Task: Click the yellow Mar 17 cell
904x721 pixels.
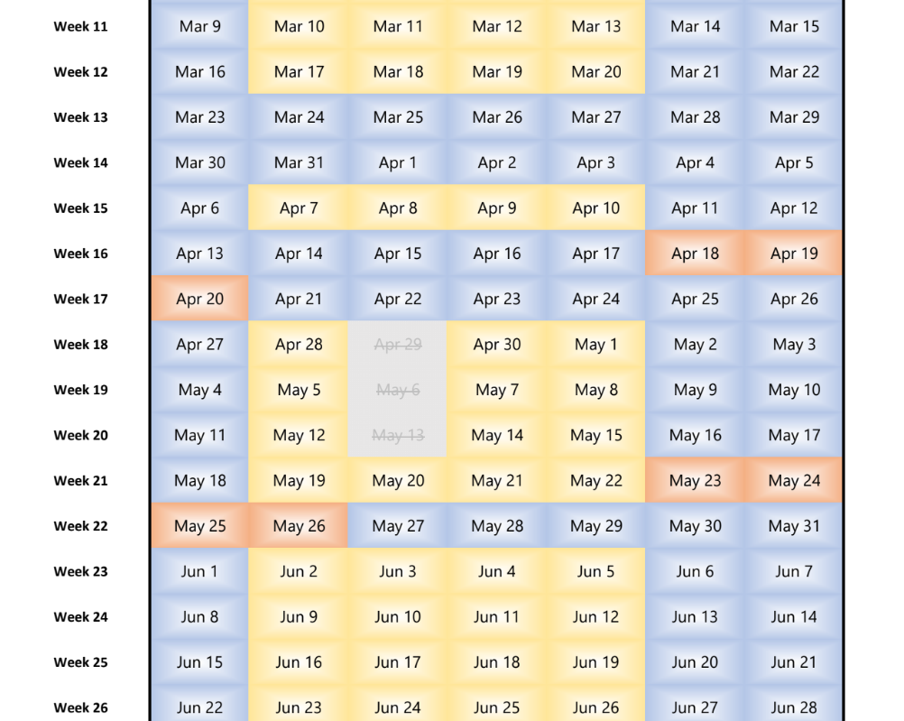Action: [x=299, y=72]
